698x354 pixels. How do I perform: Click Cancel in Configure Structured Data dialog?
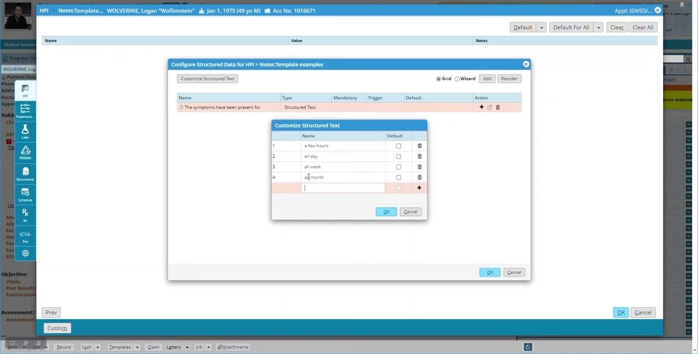click(514, 272)
